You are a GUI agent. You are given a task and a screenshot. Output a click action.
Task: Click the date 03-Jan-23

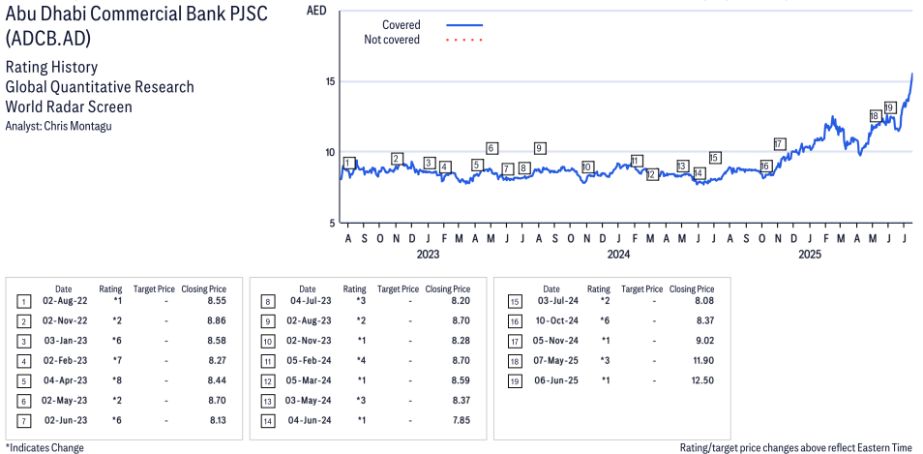point(64,341)
